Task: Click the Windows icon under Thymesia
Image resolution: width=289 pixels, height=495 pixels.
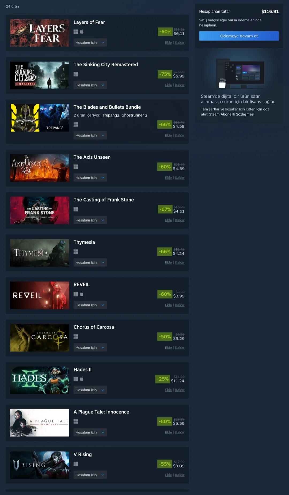Action: 76,252
